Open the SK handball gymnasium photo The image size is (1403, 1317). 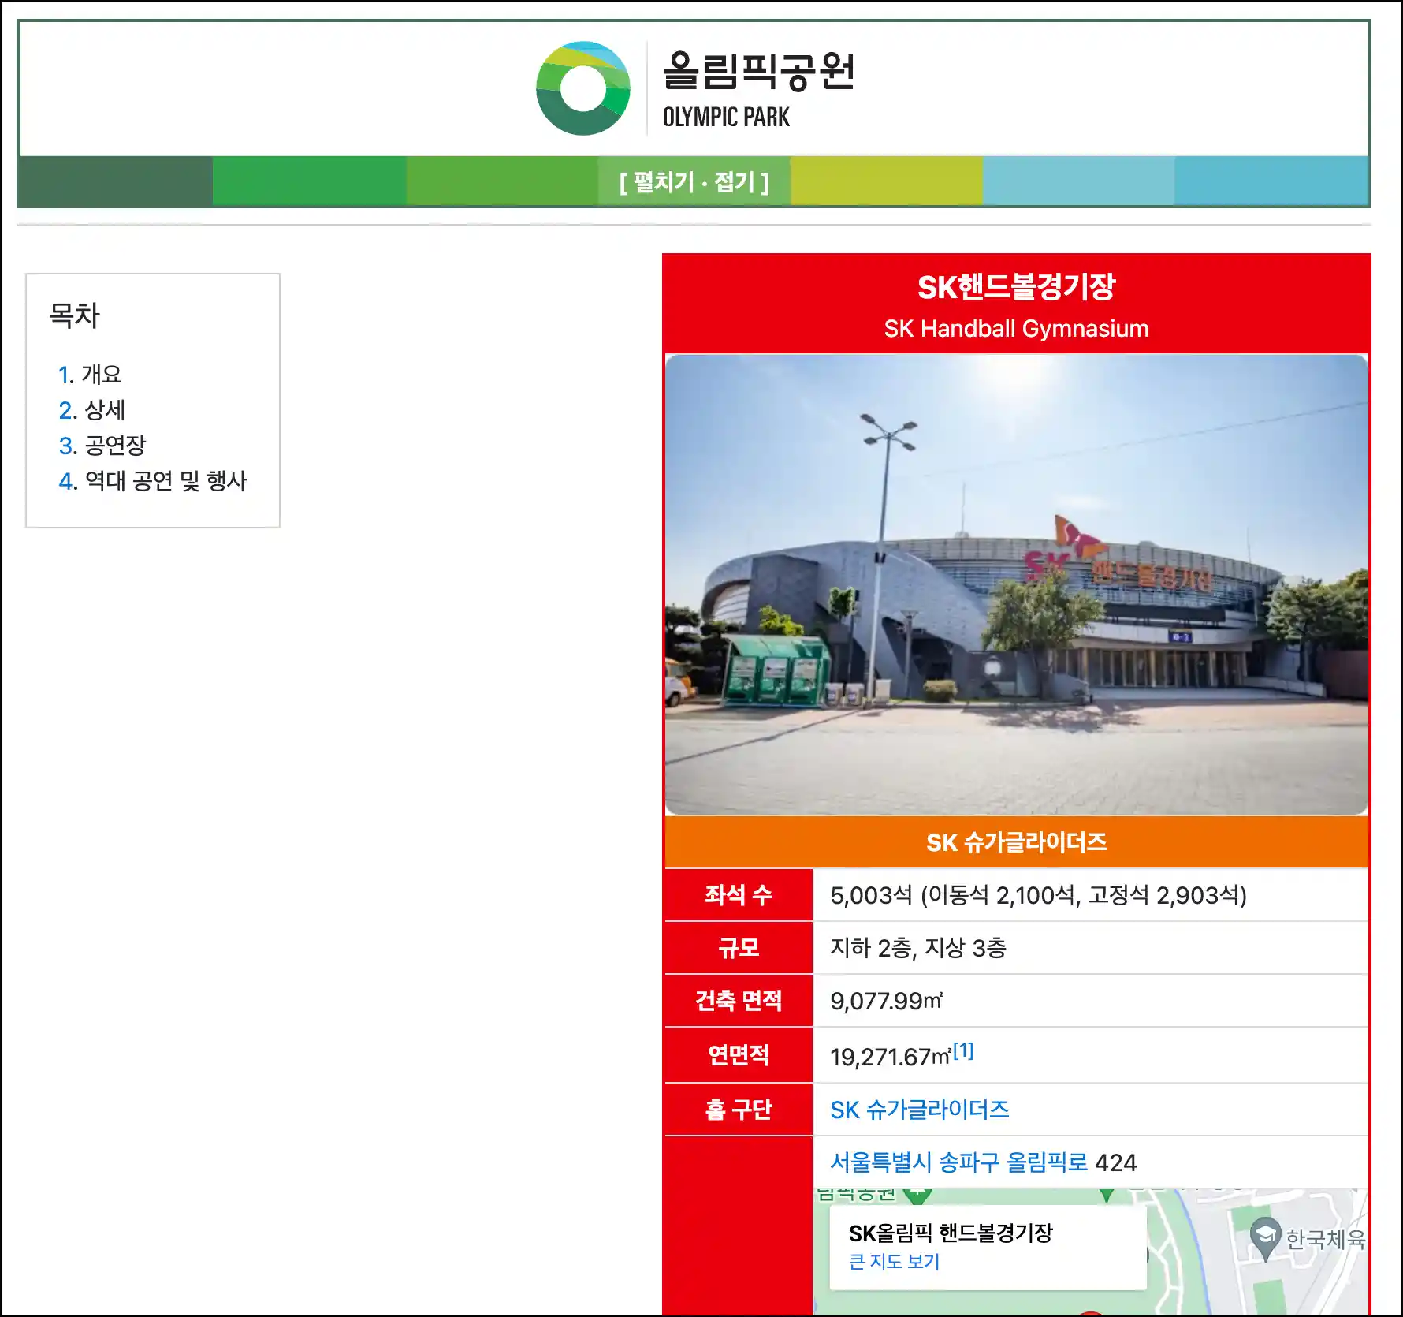click(x=1016, y=584)
